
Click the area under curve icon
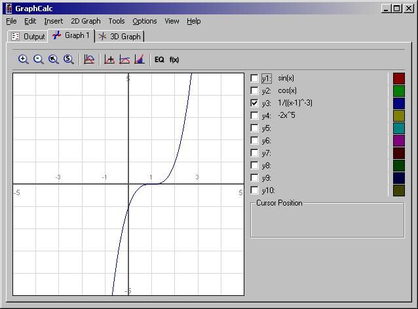[x=140, y=59]
